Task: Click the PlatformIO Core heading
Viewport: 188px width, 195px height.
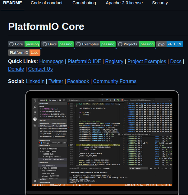Action: pyautogui.click(x=46, y=26)
